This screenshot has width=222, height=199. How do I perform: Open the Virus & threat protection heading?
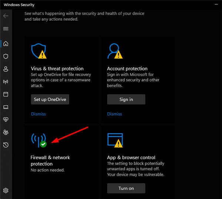coord(57,69)
